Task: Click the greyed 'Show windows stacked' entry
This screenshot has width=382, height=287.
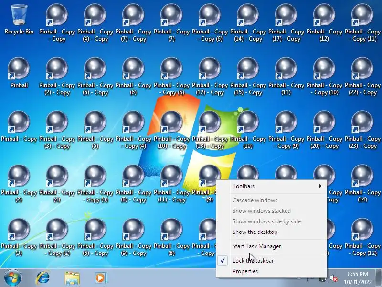Action: click(271, 211)
